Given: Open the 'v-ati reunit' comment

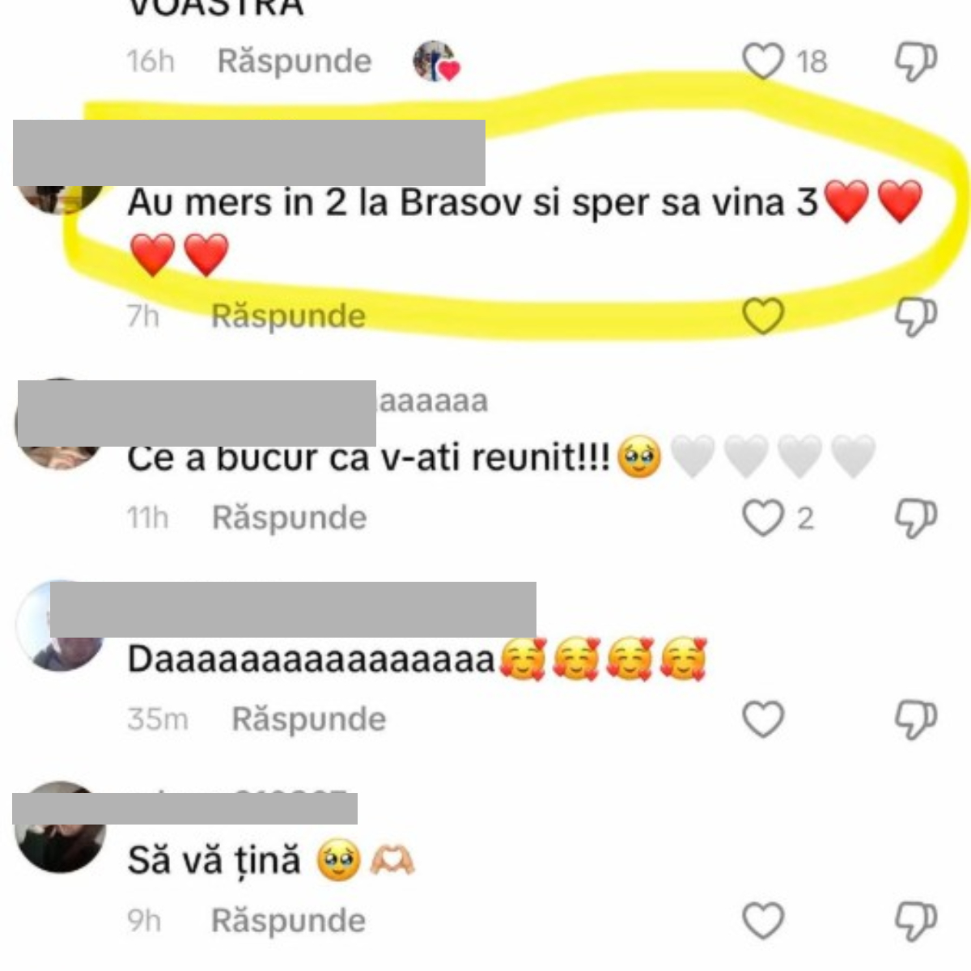Looking at the screenshot, I should [x=502, y=458].
